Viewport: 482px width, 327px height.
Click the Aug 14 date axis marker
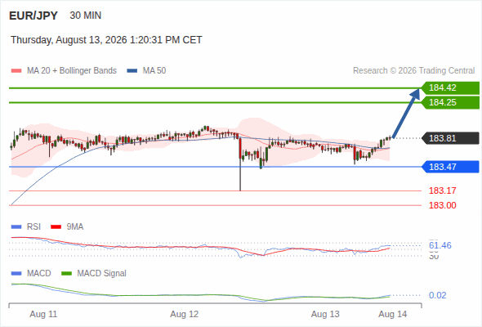(393, 314)
